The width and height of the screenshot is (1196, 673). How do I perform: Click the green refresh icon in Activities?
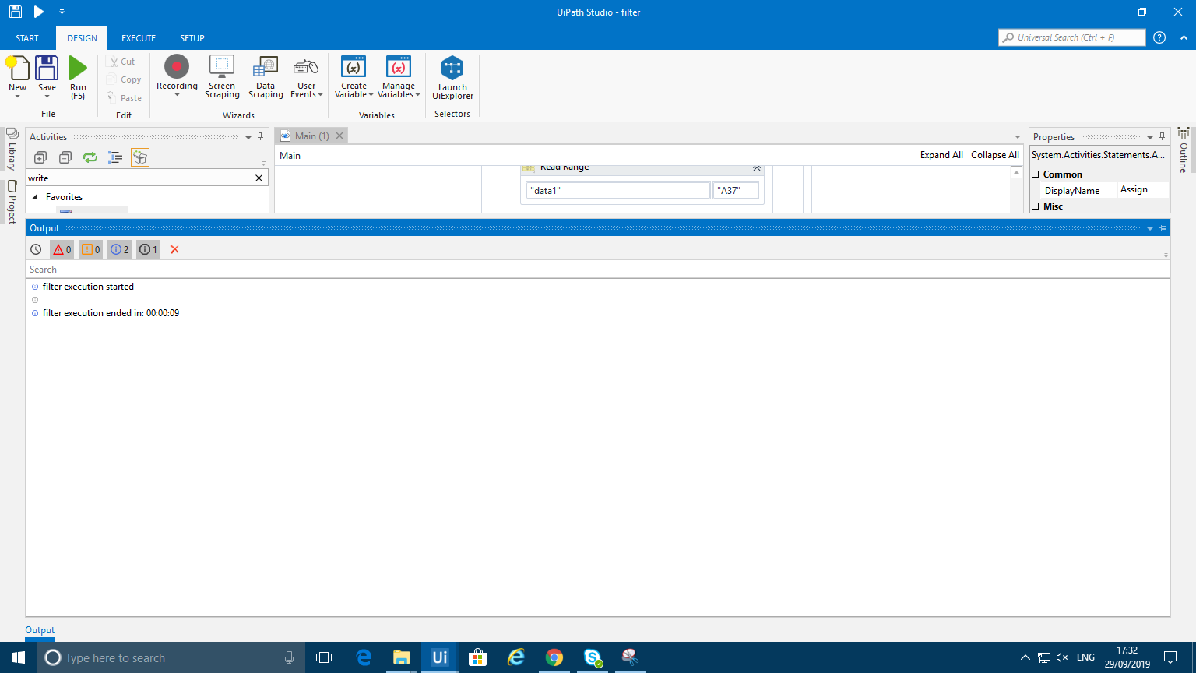click(x=90, y=157)
